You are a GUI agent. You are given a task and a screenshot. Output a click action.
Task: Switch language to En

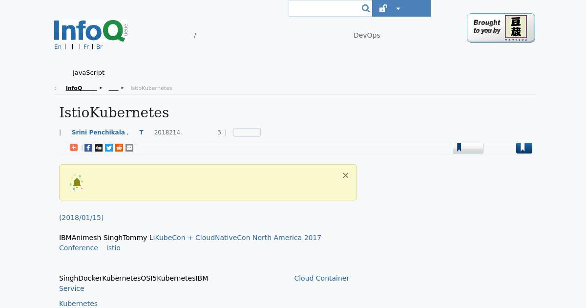pyautogui.click(x=58, y=47)
